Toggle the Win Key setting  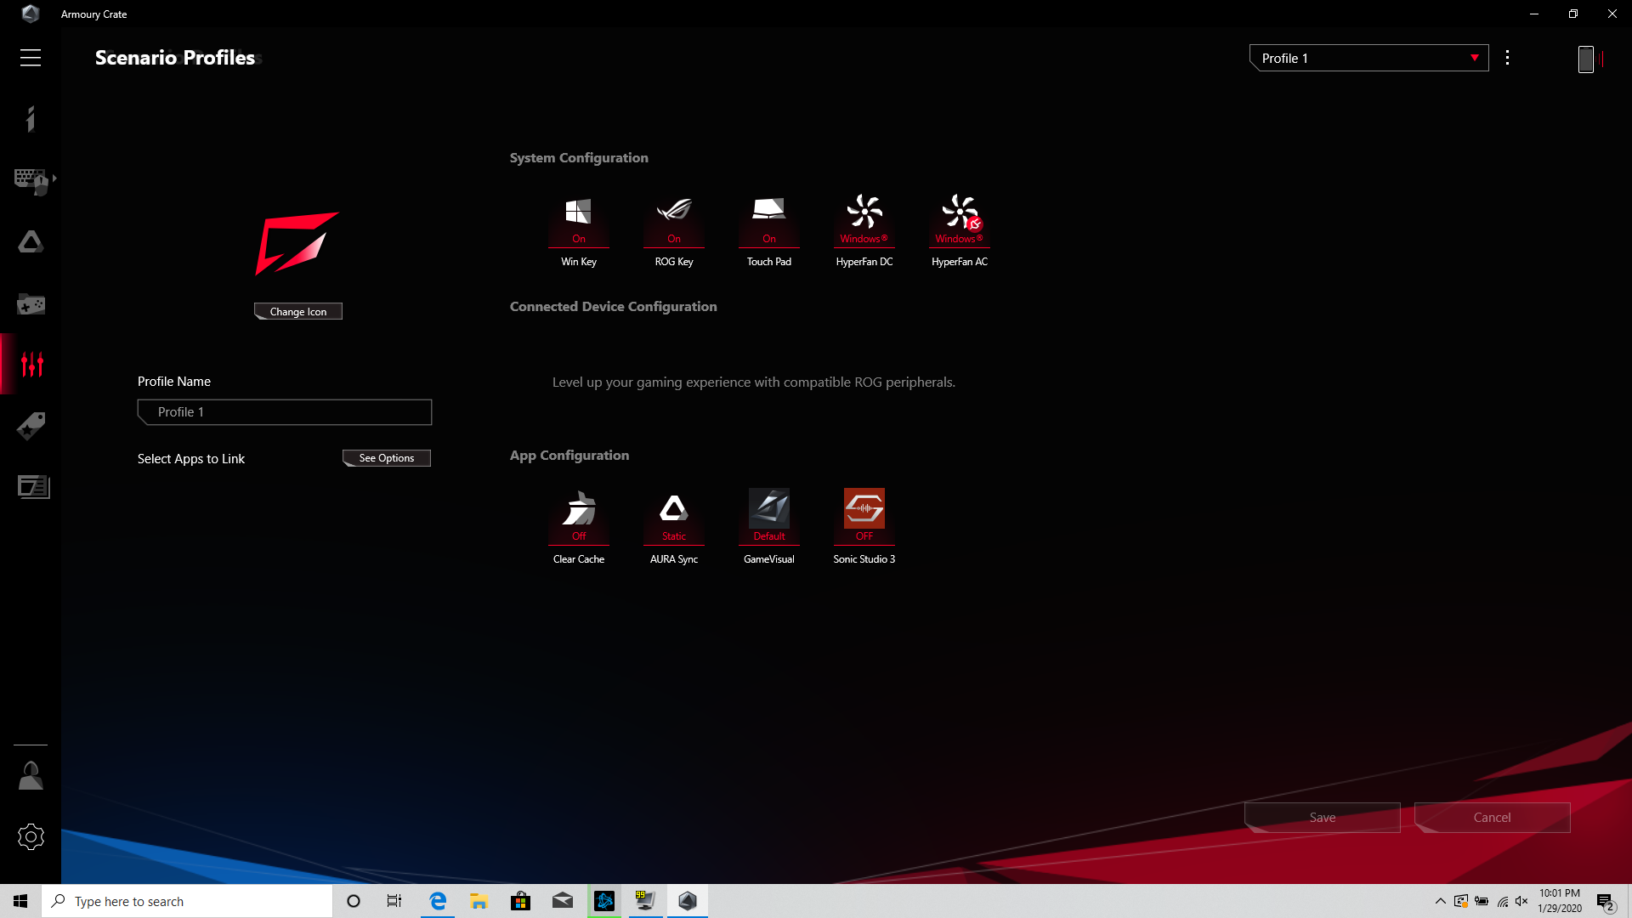point(579,230)
